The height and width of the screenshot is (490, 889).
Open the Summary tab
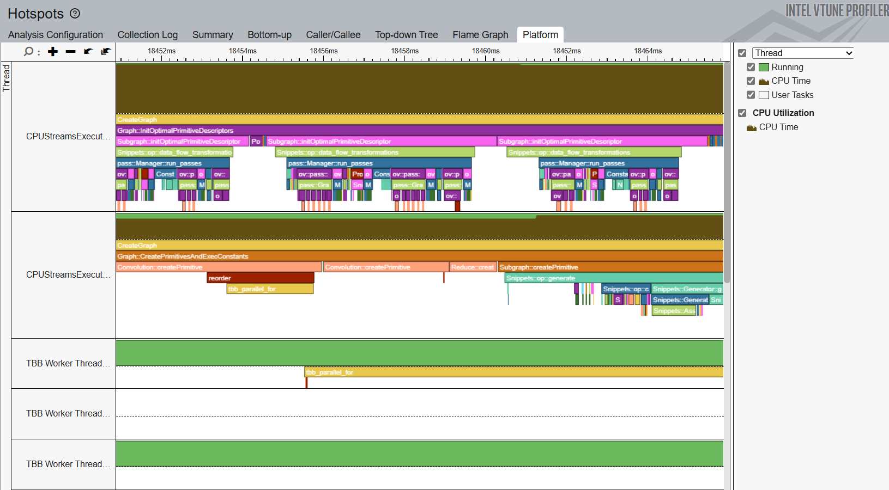coord(213,35)
